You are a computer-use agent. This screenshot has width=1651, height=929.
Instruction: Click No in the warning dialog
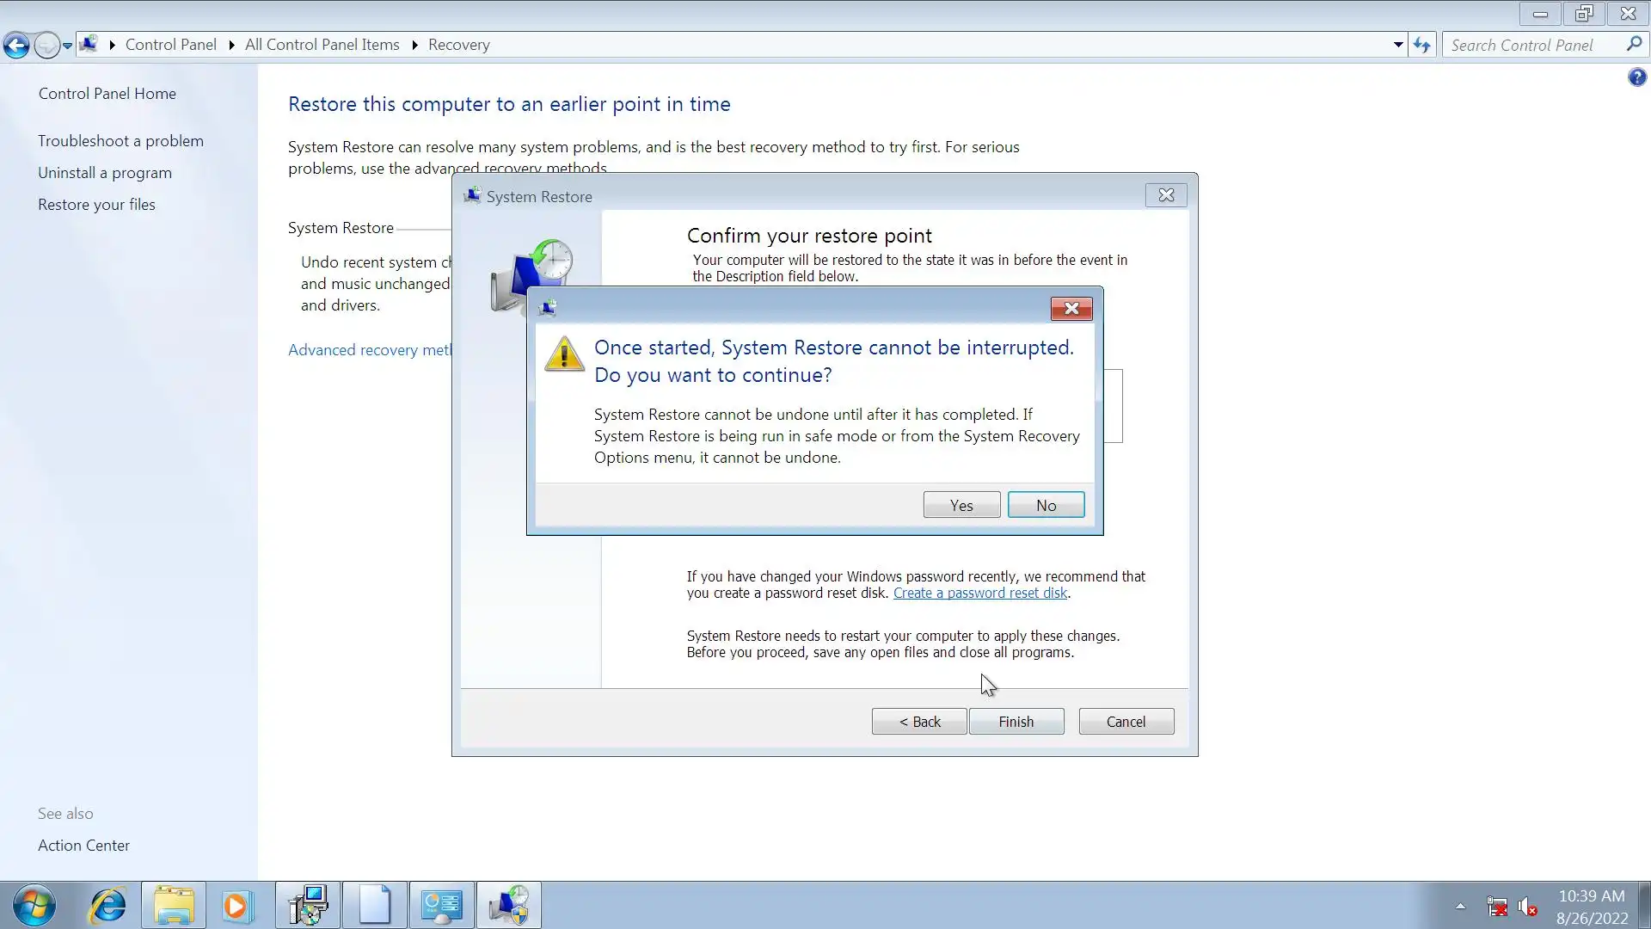(1046, 505)
